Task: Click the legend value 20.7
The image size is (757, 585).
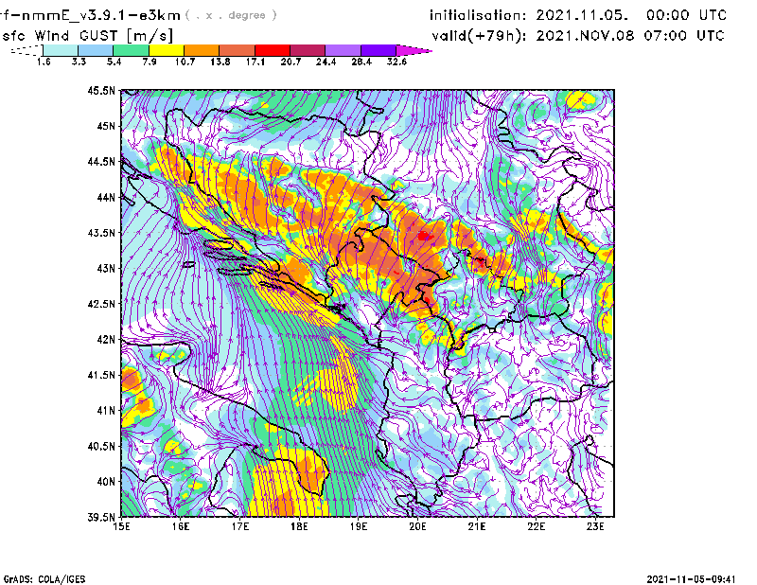Action: point(290,62)
